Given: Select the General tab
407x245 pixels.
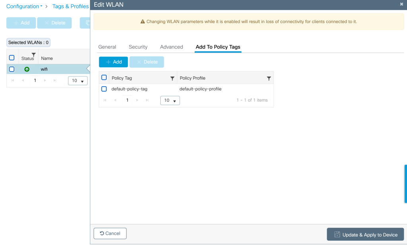Looking at the screenshot, I should (107, 47).
